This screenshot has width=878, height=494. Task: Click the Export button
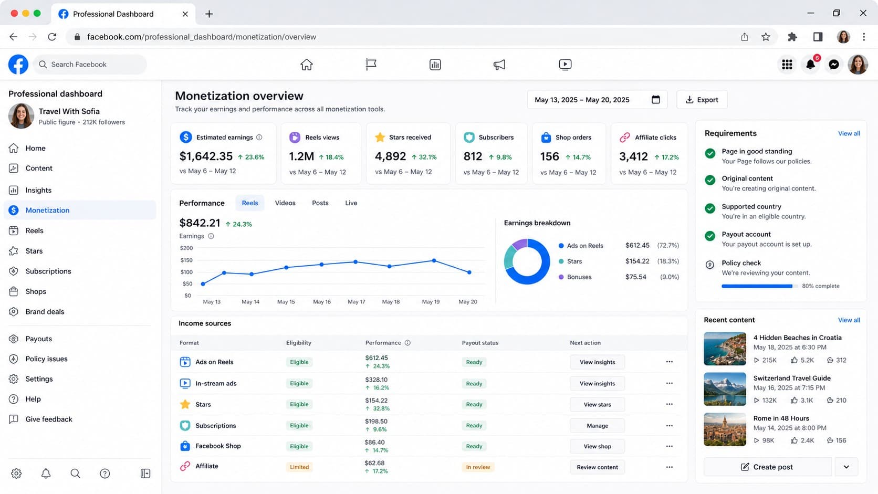tap(702, 100)
